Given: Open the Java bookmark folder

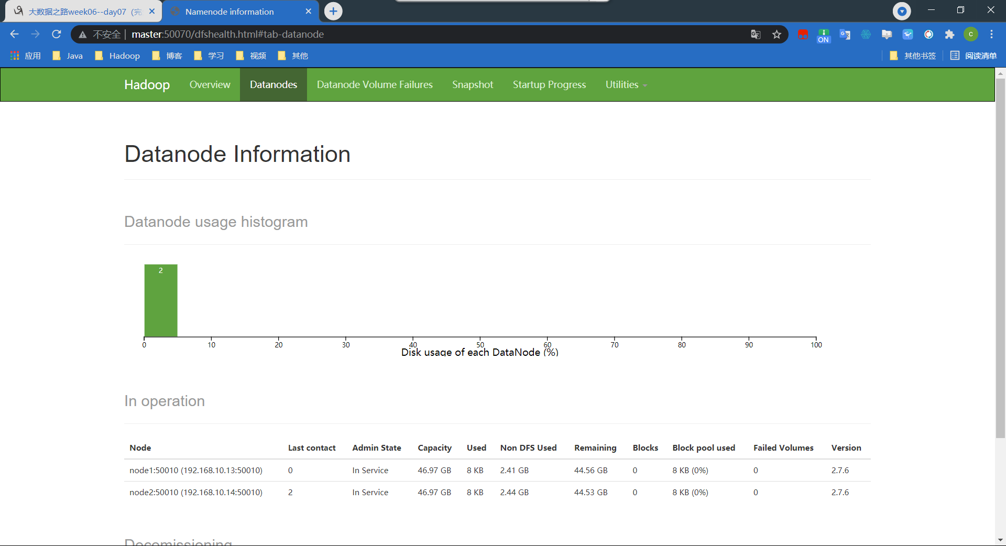Looking at the screenshot, I should 68,56.
